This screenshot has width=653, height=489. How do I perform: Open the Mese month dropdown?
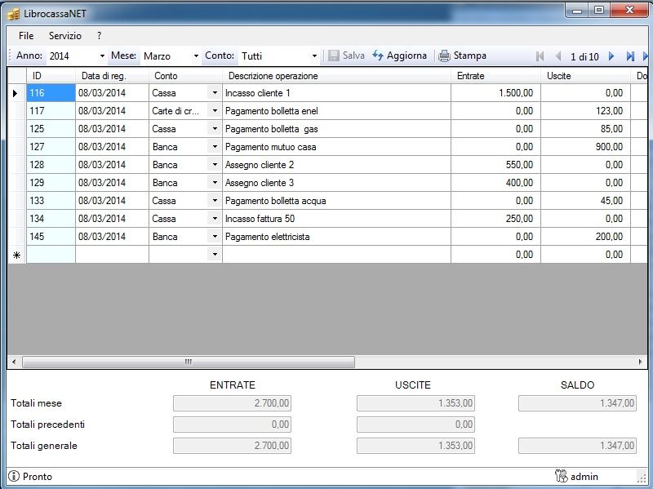coord(196,56)
